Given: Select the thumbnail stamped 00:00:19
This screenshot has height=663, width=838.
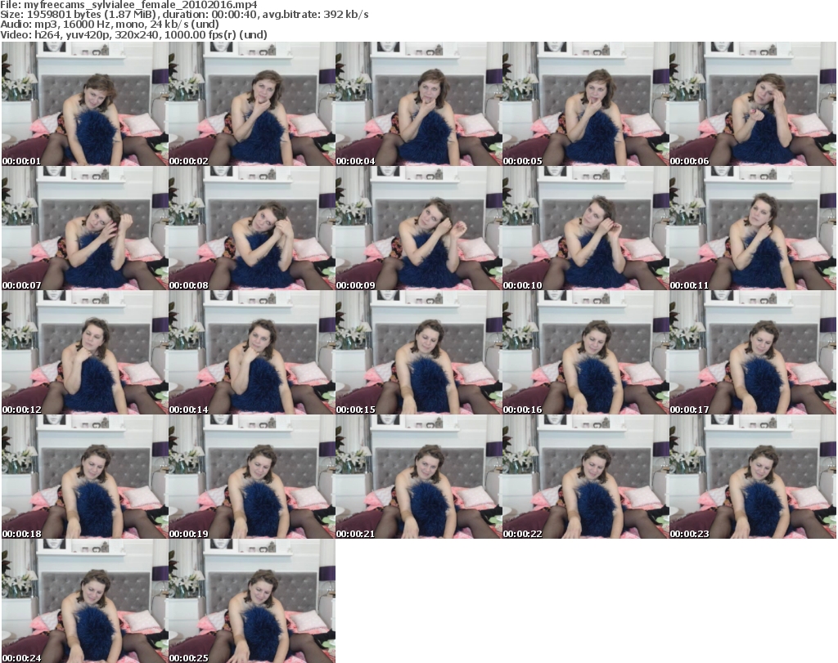Looking at the screenshot, I should [x=252, y=477].
